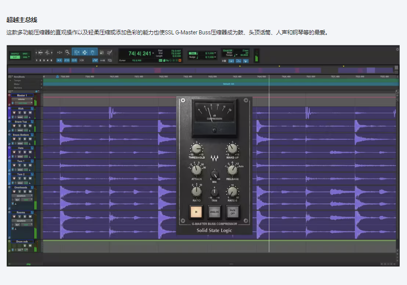Viewport: 407px width, 285px height.
Task: Solo the Hats track
Action: 25,152
